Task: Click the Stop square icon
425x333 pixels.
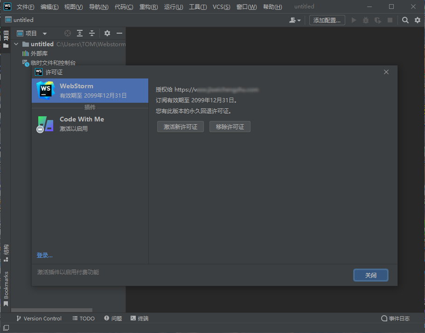Action: [390, 20]
